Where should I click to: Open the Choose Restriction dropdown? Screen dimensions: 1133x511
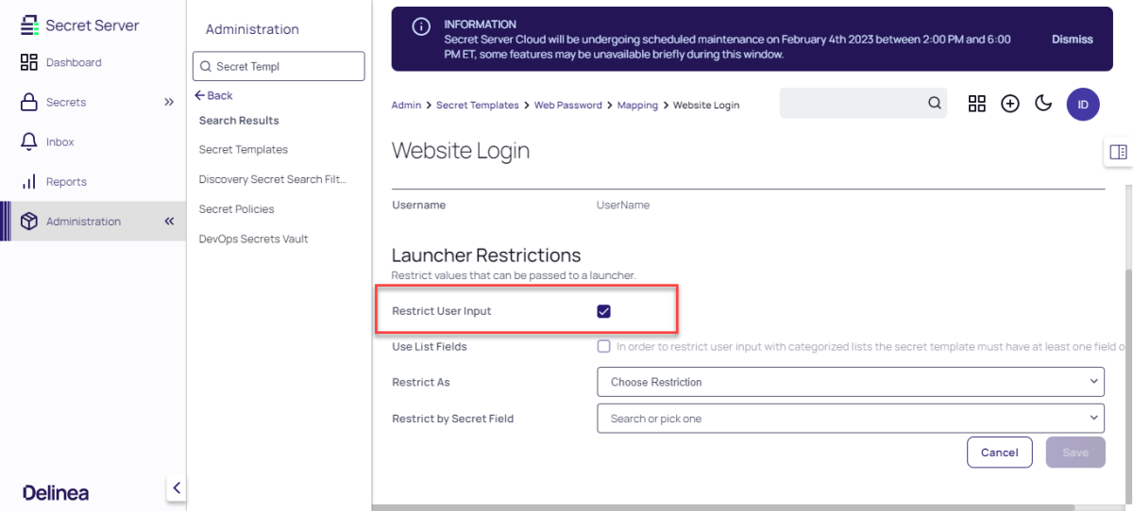coord(850,382)
